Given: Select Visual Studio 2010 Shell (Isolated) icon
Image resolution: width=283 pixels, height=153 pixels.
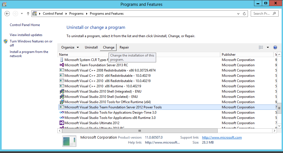Looking at the screenshot, I should 62,96.
